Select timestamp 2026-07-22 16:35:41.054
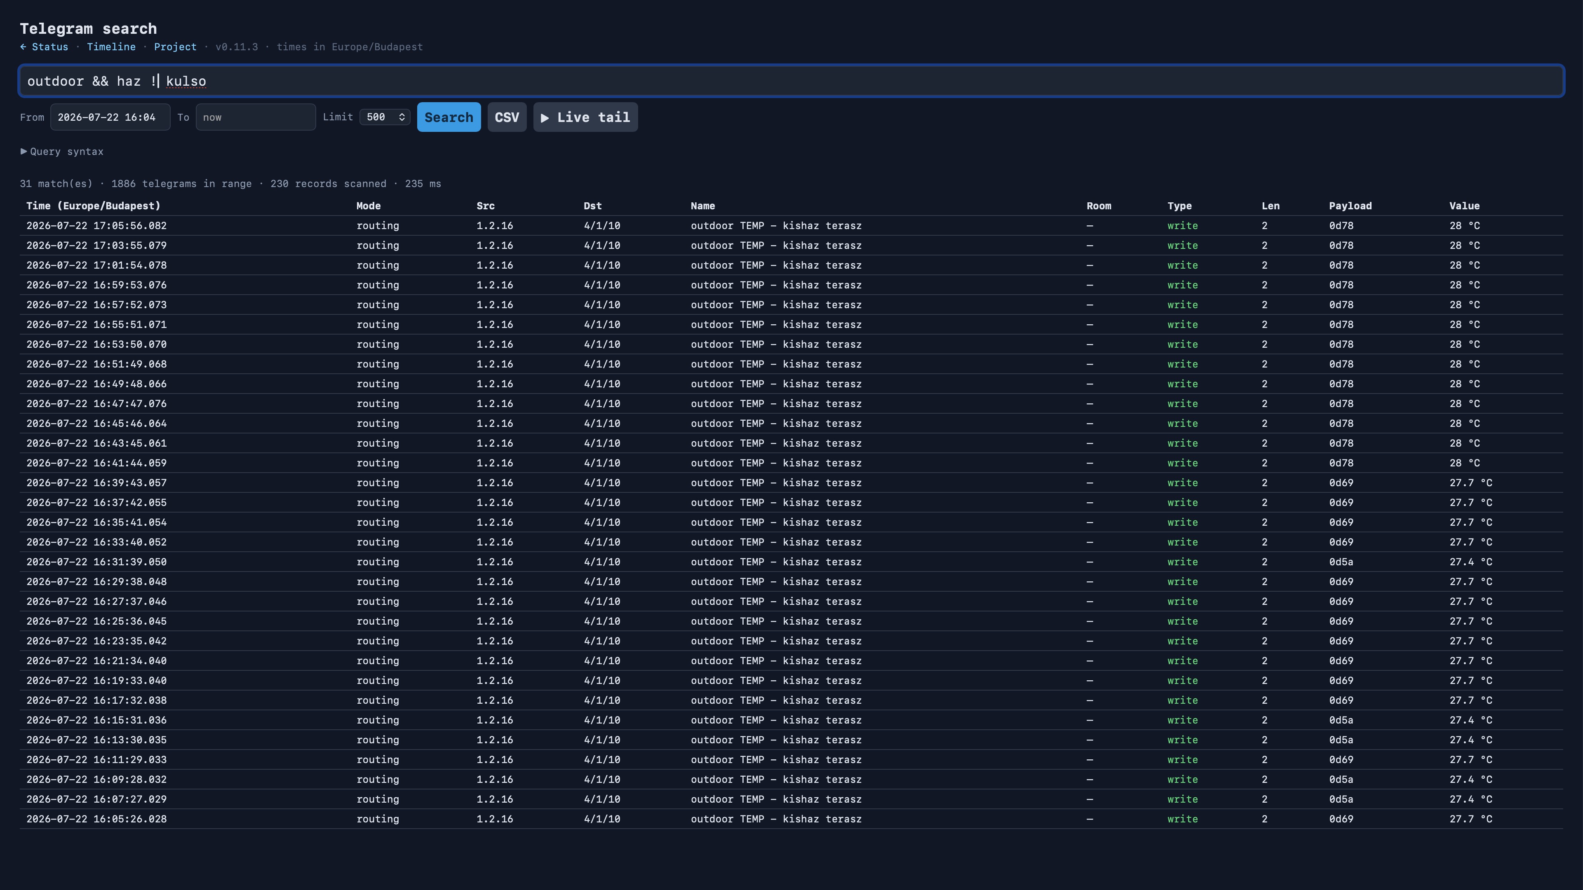The height and width of the screenshot is (890, 1583). point(96,522)
